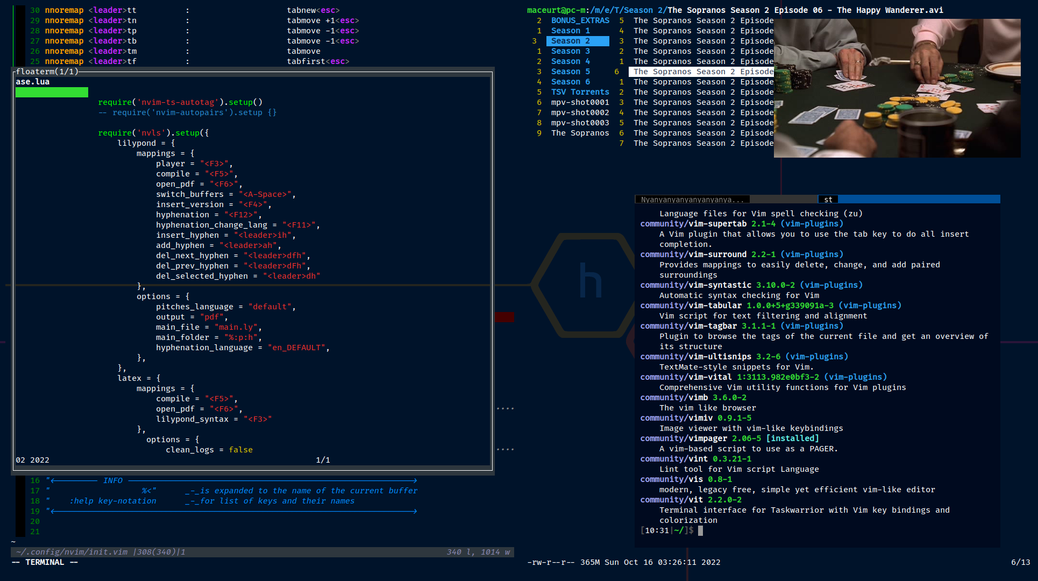Click the community/vim-ultisnips package line
The image size is (1038, 581).
coord(744,357)
